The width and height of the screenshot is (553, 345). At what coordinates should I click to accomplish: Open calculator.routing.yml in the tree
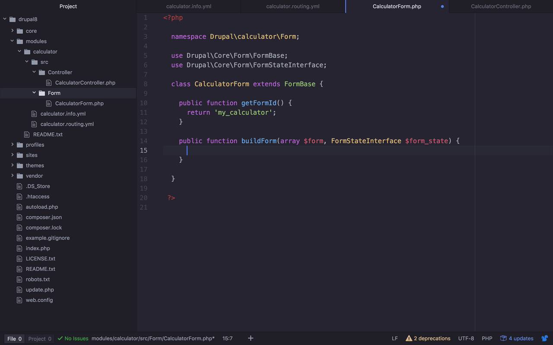(67, 124)
